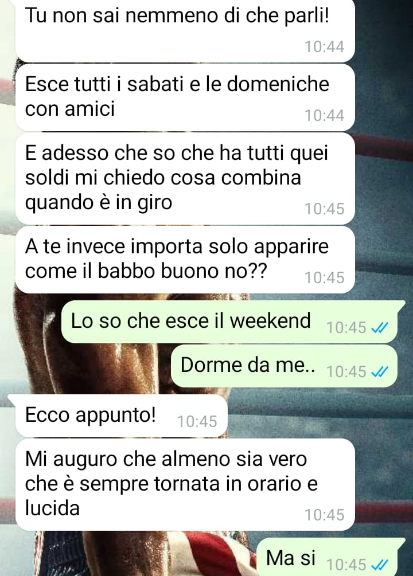Tap the 10:45 timestamp under 'quando è in giro'
Image resolution: width=413 pixels, height=576 pixels.
(324, 209)
